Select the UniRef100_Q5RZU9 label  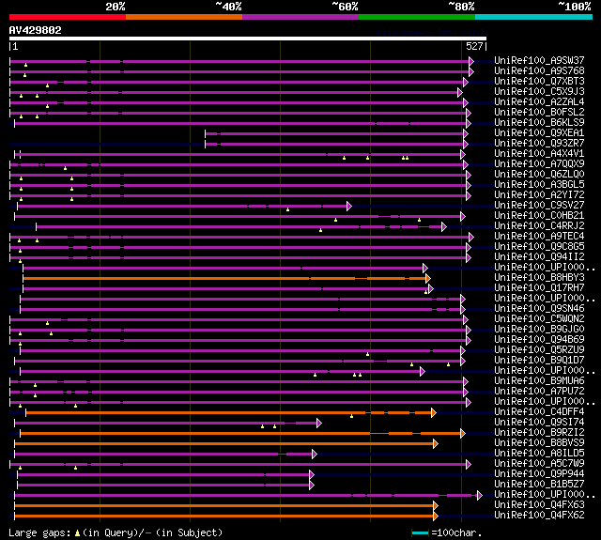(539, 350)
